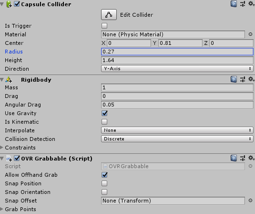The image size is (255, 214).
Task: Open the Interpolate dropdown
Action: pos(177,130)
